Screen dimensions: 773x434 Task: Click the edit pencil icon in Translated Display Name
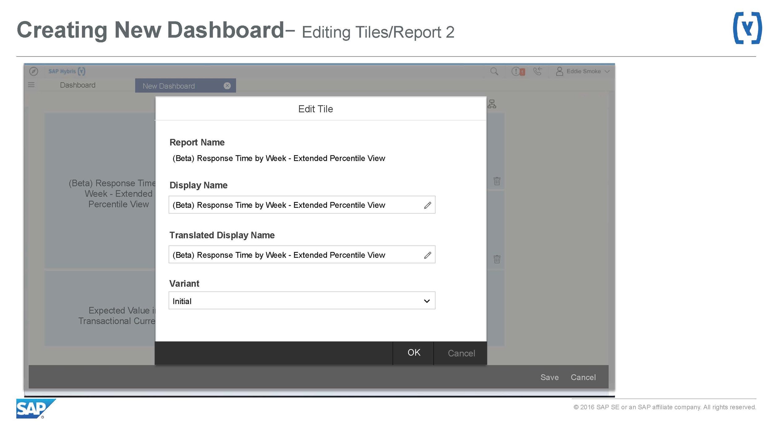point(427,255)
